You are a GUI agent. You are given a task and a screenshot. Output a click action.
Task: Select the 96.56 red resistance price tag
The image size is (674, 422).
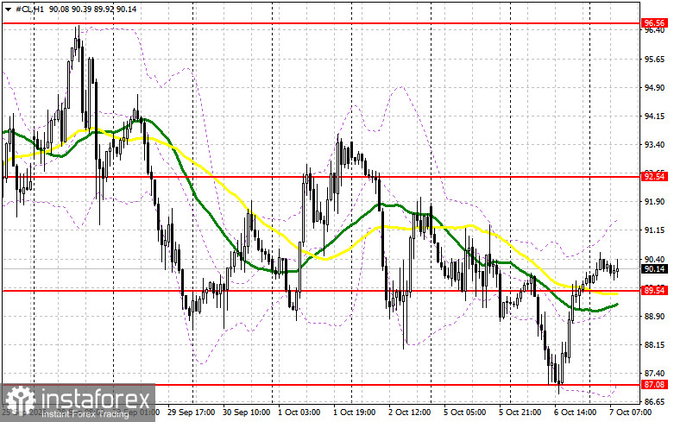[x=654, y=23]
